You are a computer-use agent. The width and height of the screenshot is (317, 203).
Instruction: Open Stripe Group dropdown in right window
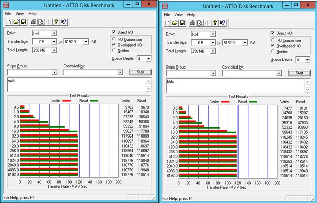[213, 73]
